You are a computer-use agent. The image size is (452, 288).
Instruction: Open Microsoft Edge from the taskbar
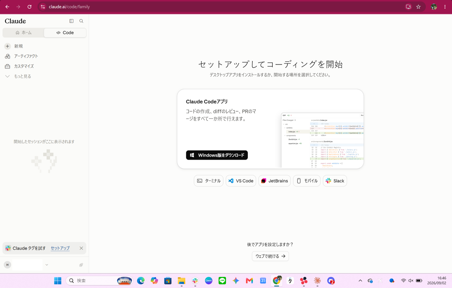(141, 281)
